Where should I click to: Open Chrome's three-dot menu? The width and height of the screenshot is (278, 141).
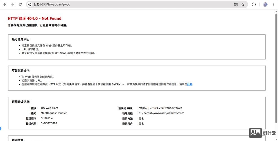(x=273, y=5)
